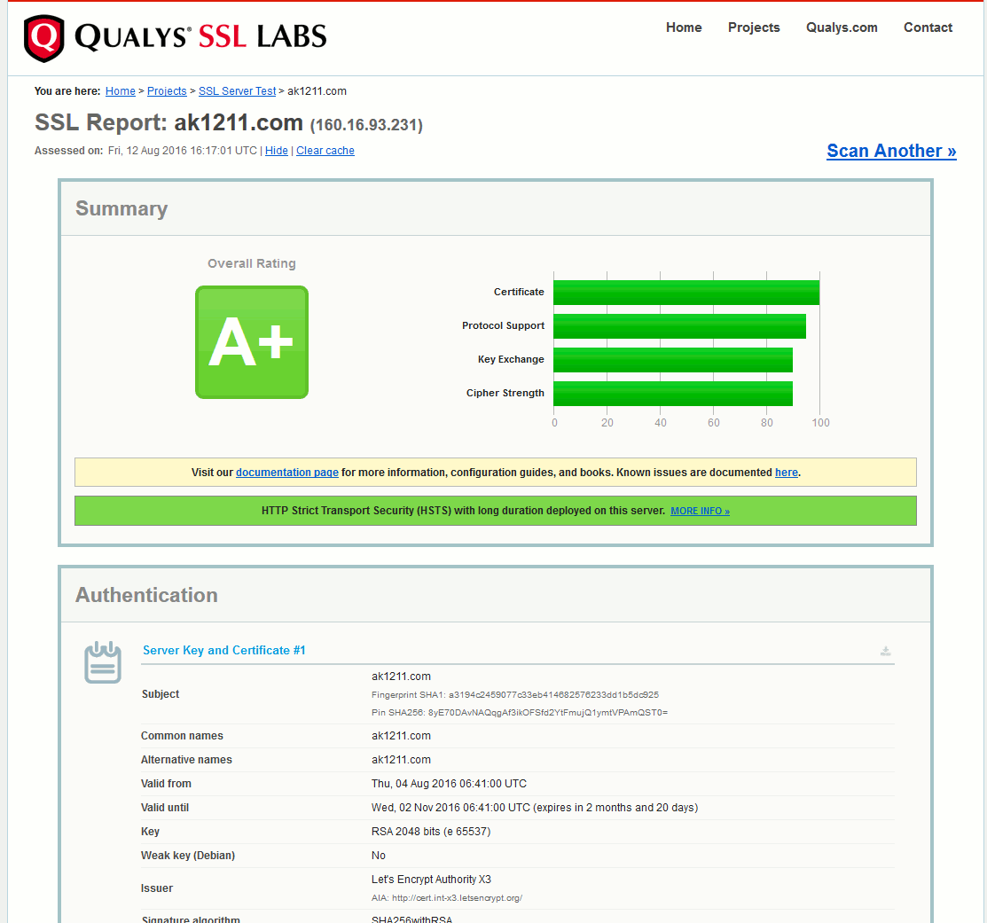Click the known issues 'here' link
987x923 pixels.
(787, 473)
